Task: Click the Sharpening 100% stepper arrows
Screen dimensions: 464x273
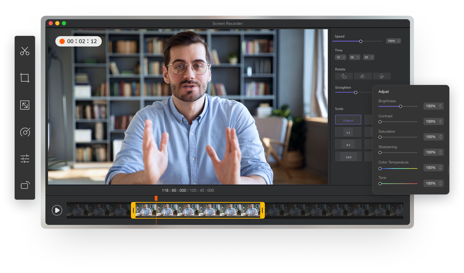Action: click(x=440, y=152)
